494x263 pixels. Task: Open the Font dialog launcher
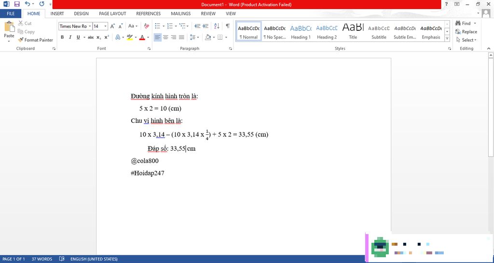tap(149, 49)
